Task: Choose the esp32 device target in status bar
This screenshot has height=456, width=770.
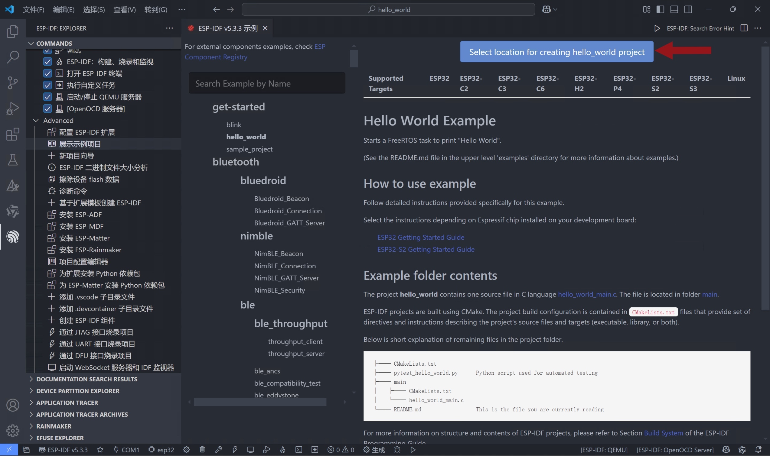Action: click(162, 450)
